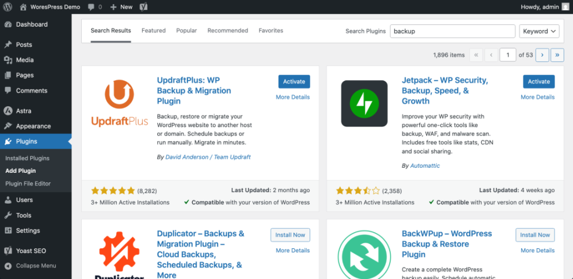Install the BackWPup plugin now
The width and height of the screenshot is (573, 279).
[x=535, y=235]
